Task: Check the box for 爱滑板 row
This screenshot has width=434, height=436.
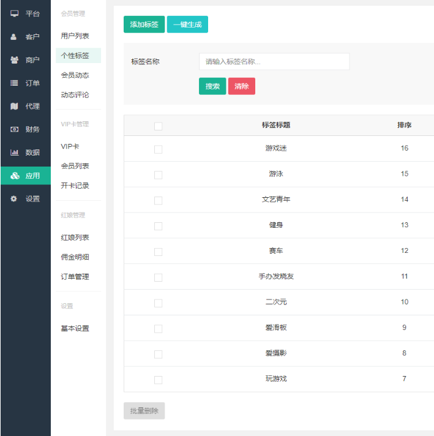Action: [158, 329]
